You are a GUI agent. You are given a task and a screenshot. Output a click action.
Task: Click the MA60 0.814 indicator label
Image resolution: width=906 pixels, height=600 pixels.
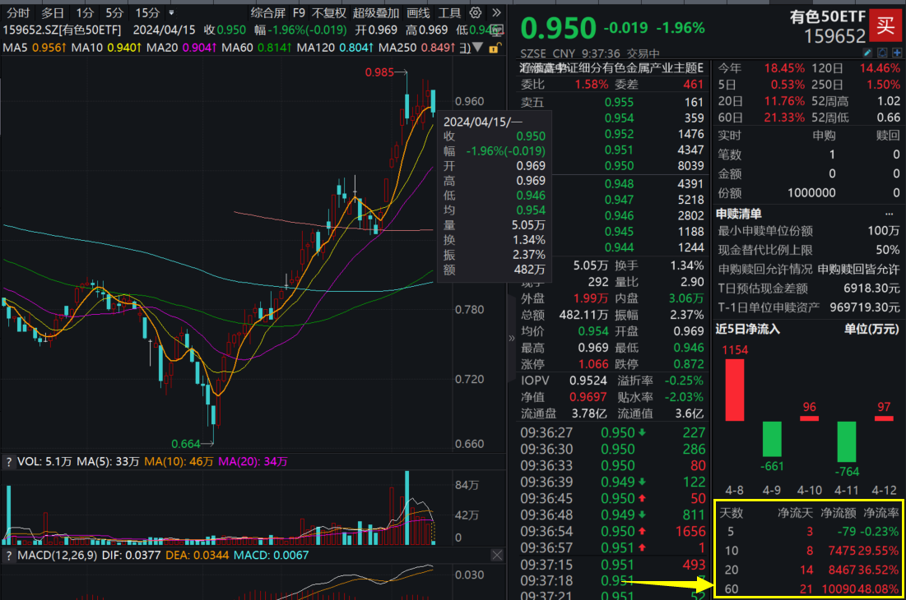click(x=257, y=48)
